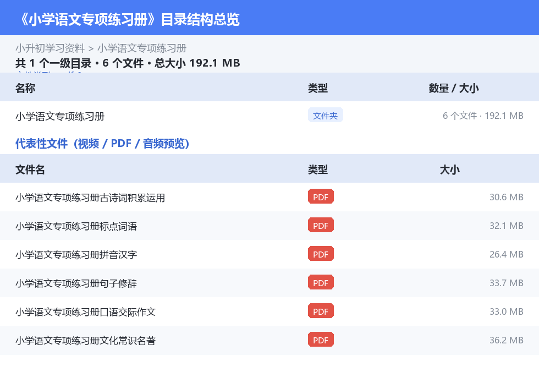Click the 26.4 MB size value
539x372 pixels.
pos(507,254)
